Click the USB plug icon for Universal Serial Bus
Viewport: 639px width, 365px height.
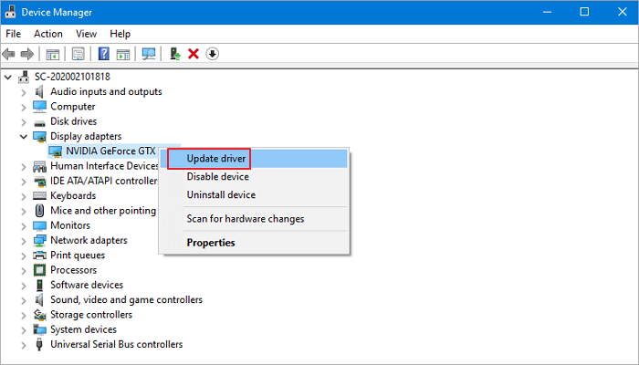coord(39,344)
